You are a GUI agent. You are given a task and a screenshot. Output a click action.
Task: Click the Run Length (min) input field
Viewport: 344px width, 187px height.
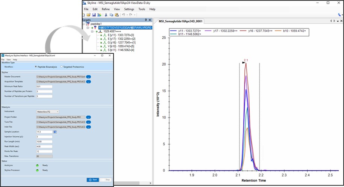pyautogui.click(x=44, y=142)
